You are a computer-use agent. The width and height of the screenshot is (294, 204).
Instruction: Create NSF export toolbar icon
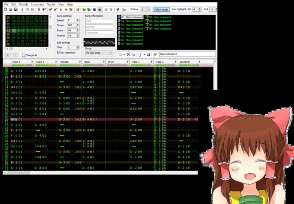tap(124, 10)
